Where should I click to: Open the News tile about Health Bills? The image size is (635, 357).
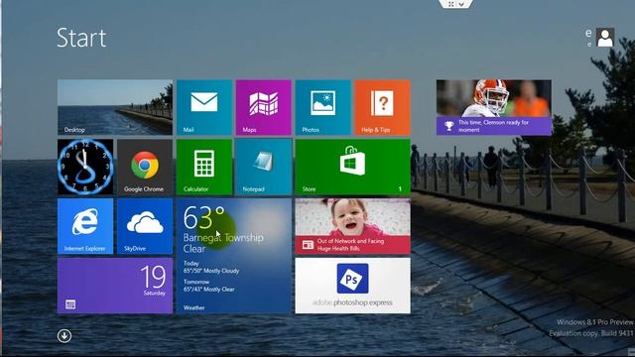point(353,226)
